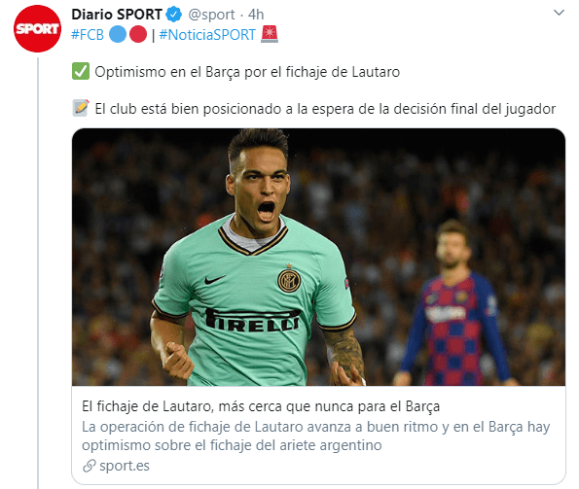Click the vertical thread line below the avatar

38,273
